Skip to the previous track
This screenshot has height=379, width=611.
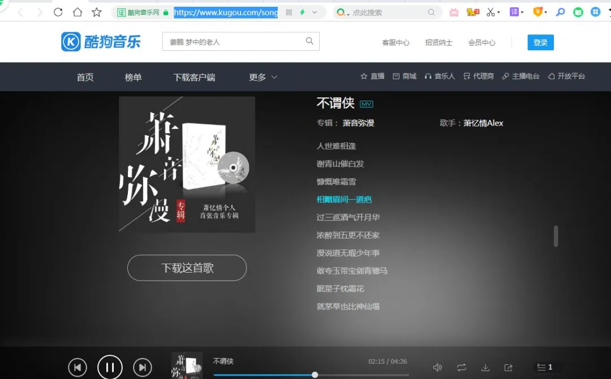point(78,367)
